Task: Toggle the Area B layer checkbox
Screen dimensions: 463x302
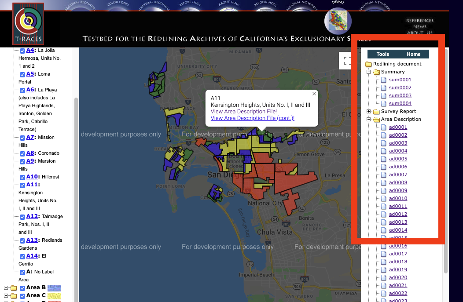Action: [22, 288]
